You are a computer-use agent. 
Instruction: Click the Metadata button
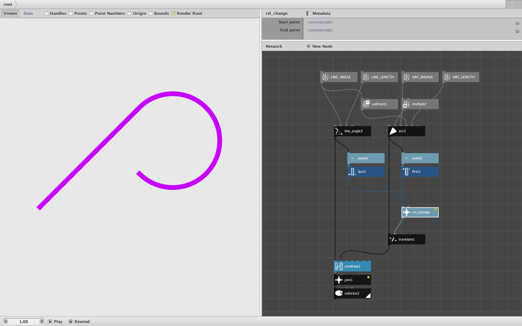point(318,14)
